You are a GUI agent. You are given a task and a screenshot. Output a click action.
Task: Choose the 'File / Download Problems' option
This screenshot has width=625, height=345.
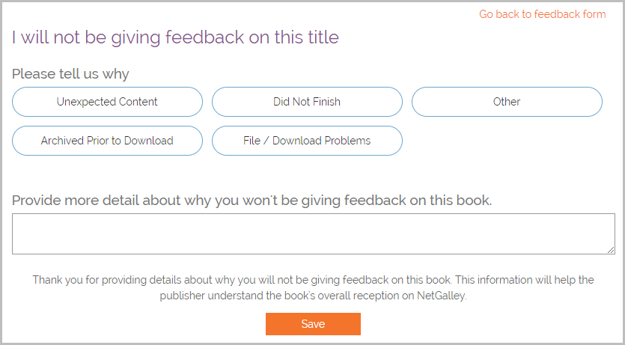tap(307, 141)
